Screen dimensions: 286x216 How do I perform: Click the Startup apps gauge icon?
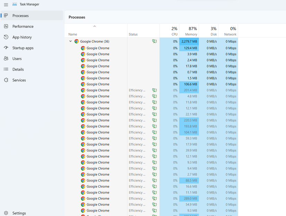[6, 48]
